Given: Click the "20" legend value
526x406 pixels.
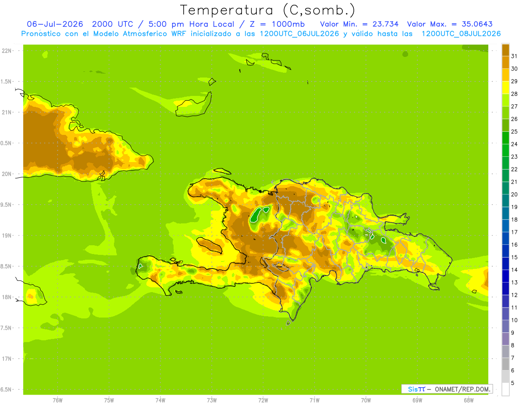Looking at the screenshot, I should tap(515, 194).
